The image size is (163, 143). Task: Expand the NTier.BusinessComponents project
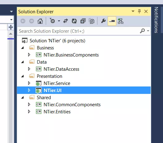29,55
